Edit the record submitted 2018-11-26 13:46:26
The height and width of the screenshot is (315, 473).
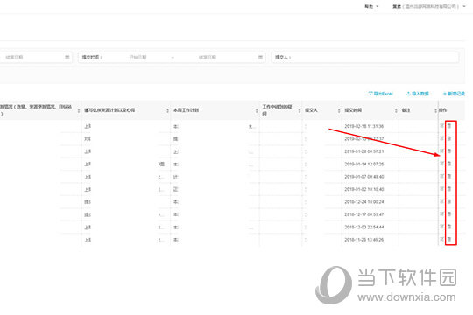[x=442, y=240]
